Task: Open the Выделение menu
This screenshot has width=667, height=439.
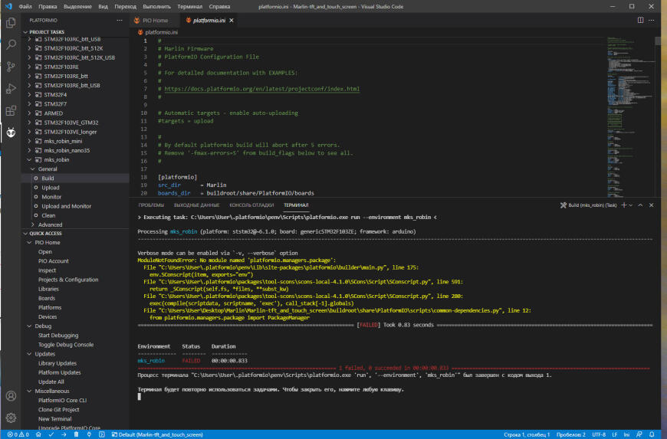Action: (77, 6)
